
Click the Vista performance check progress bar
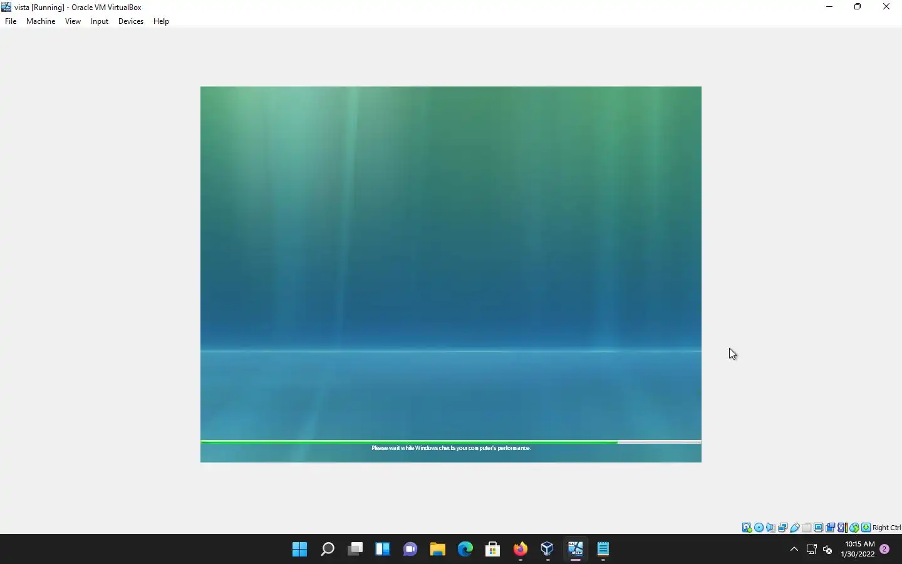tap(450, 442)
